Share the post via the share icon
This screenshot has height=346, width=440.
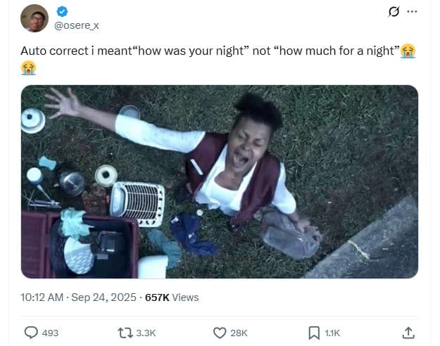pyautogui.click(x=408, y=333)
